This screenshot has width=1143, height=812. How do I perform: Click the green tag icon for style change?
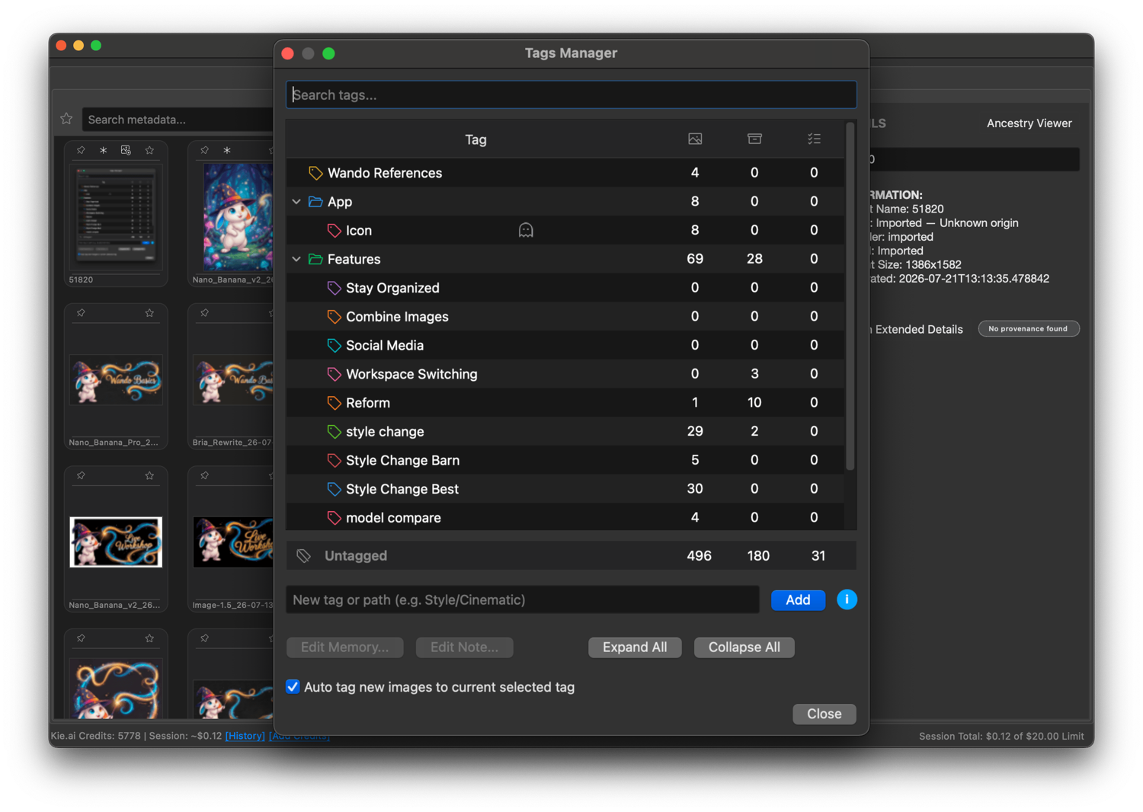pos(334,432)
